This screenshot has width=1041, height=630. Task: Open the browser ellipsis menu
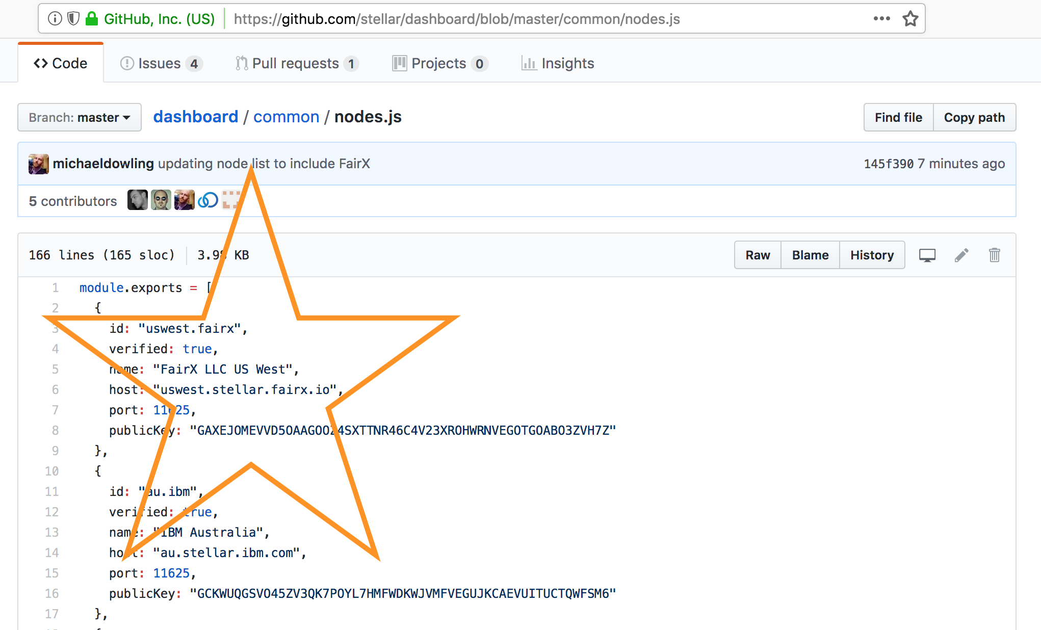[881, 19]
